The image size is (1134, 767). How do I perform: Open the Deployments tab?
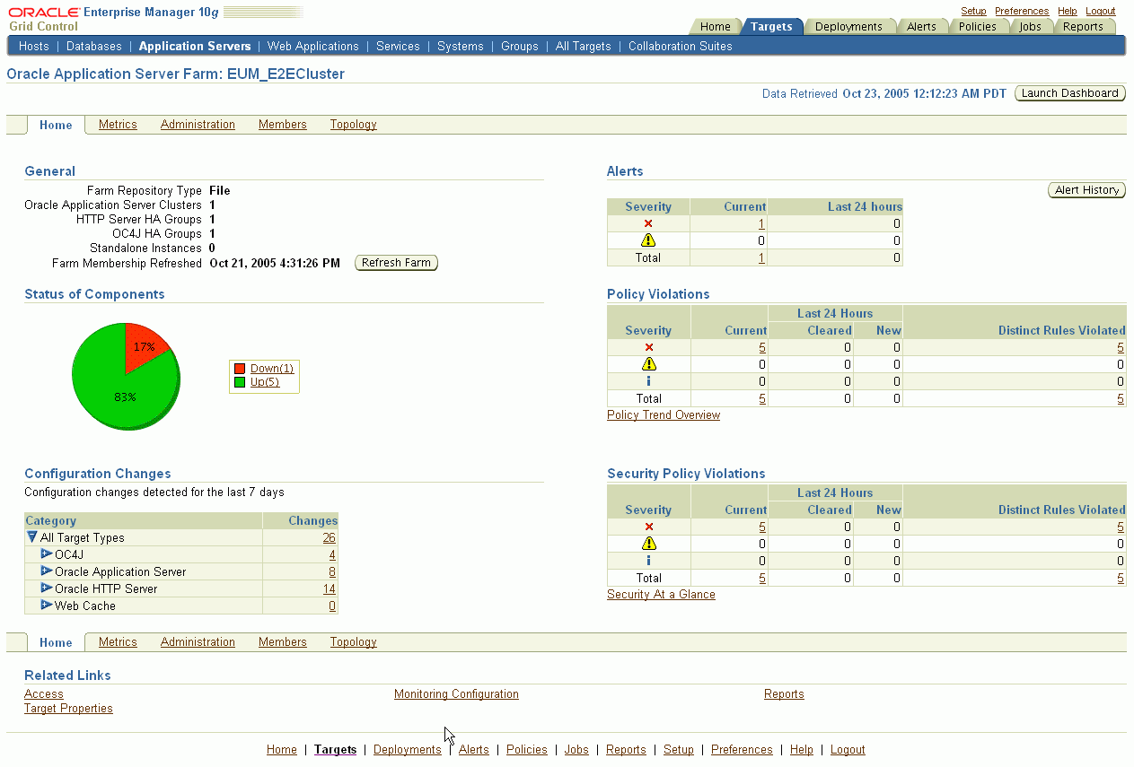tap(848, 26)
